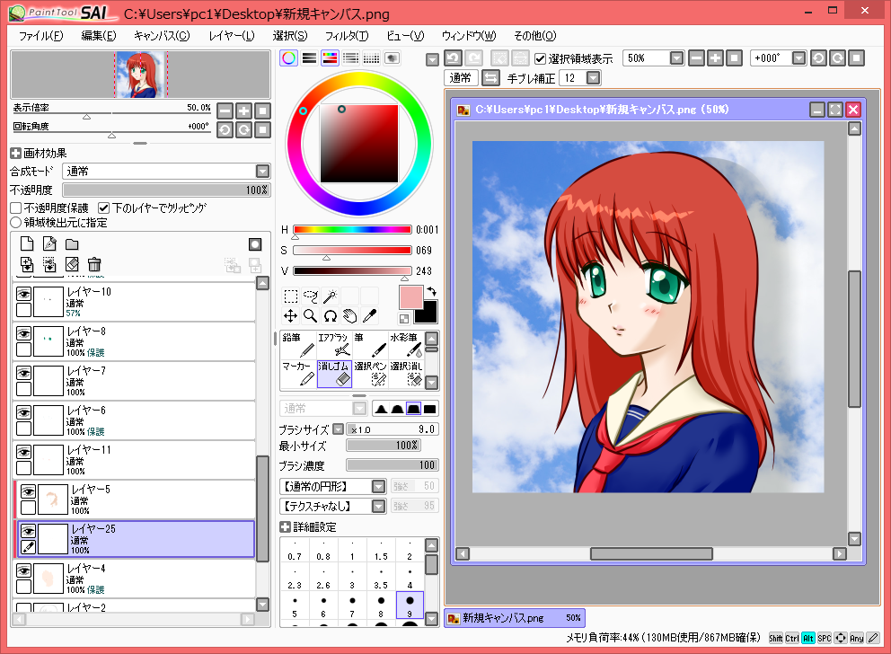Select 領域検出元に指定 radio option
This screenshot has width=891, height=654.
(16, 223)
